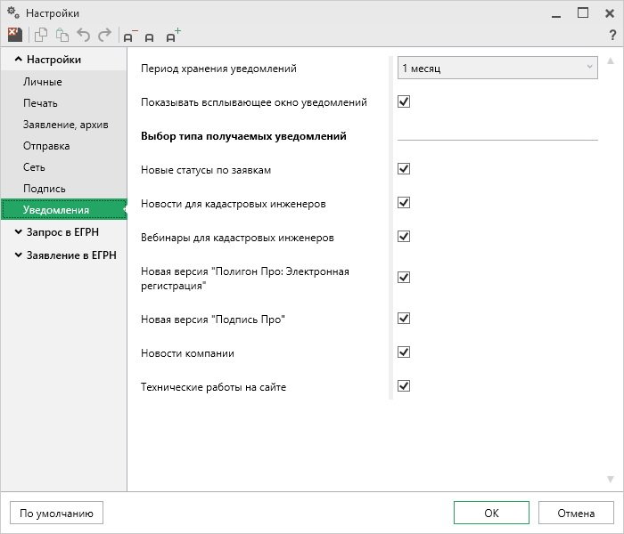Click the 'Период хранения уведомлений' label
Viewport: 624px width, 534px height.
(218, 69)
